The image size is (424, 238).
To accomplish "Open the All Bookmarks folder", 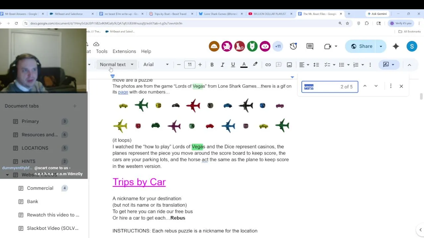I will 409,32.
